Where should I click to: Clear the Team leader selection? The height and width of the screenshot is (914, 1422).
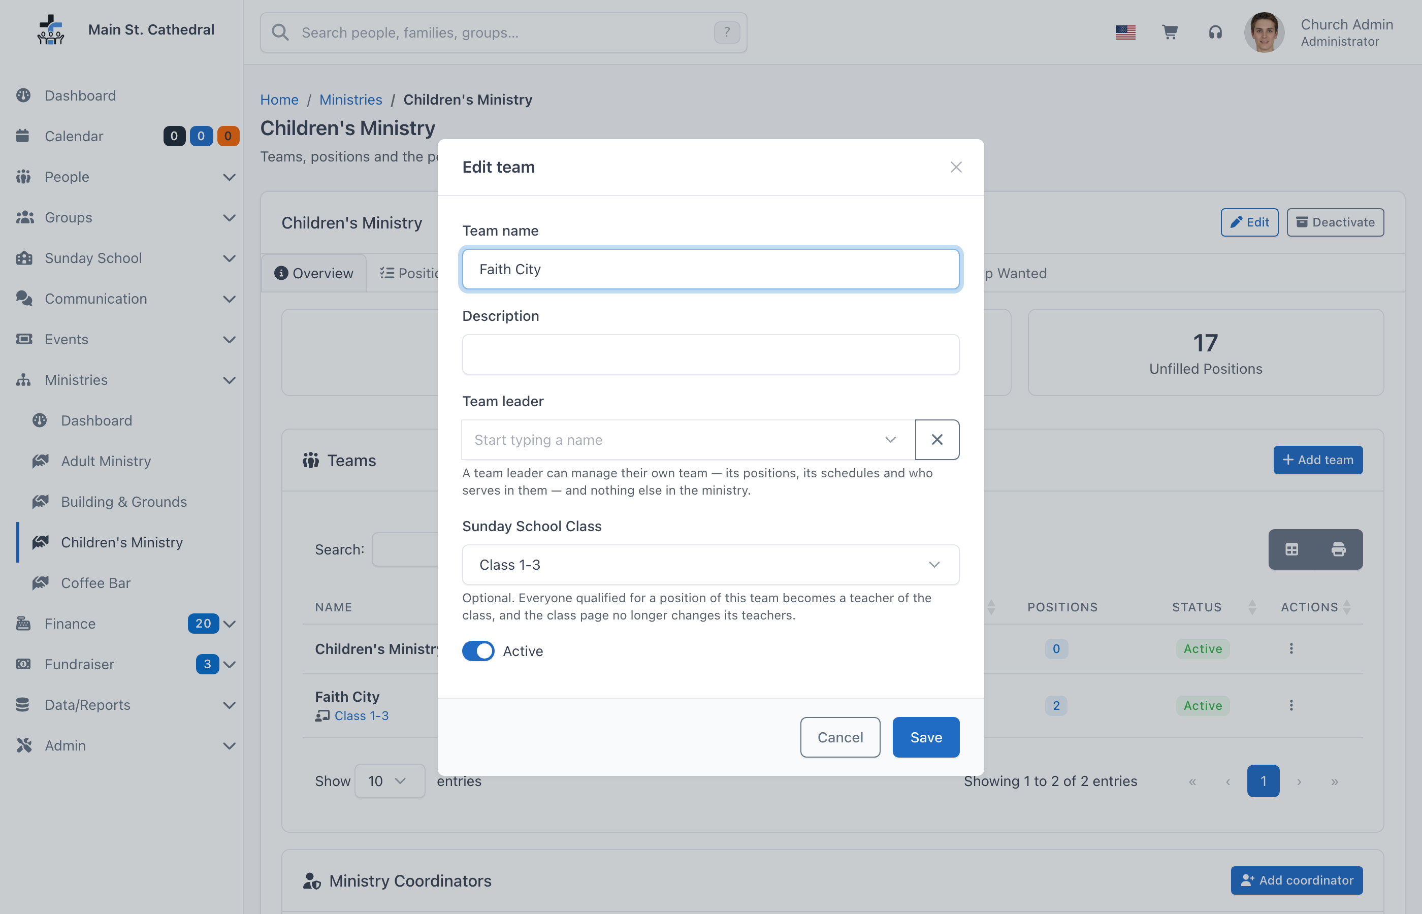936,440
